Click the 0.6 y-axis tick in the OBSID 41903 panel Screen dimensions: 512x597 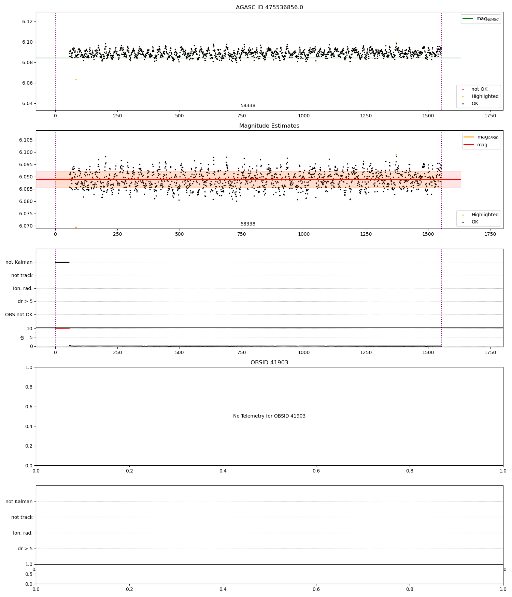tap(29, 407)
